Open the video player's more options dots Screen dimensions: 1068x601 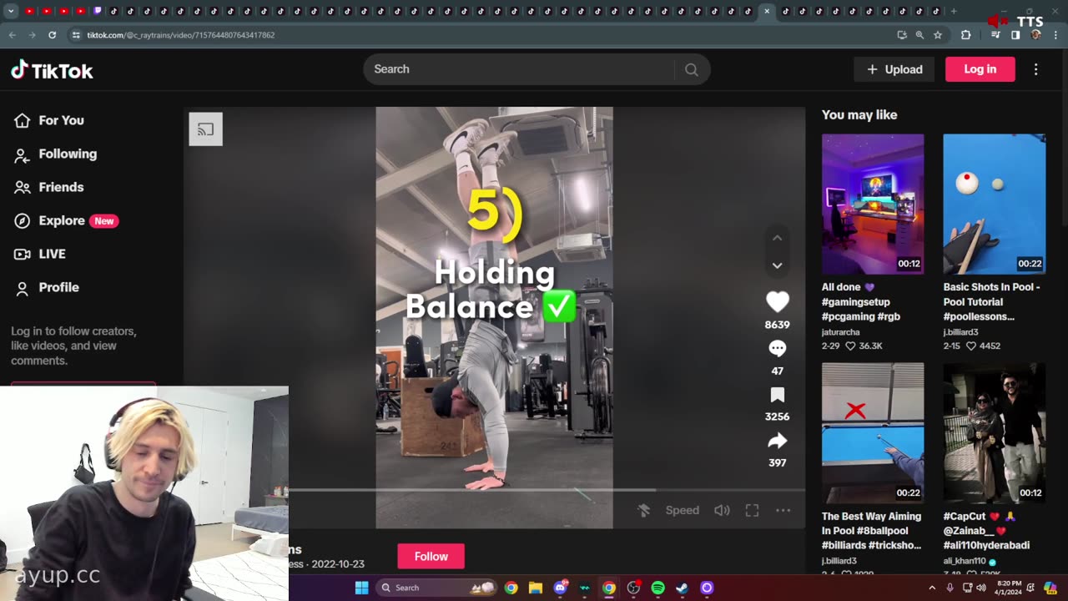tap(783, 510)
